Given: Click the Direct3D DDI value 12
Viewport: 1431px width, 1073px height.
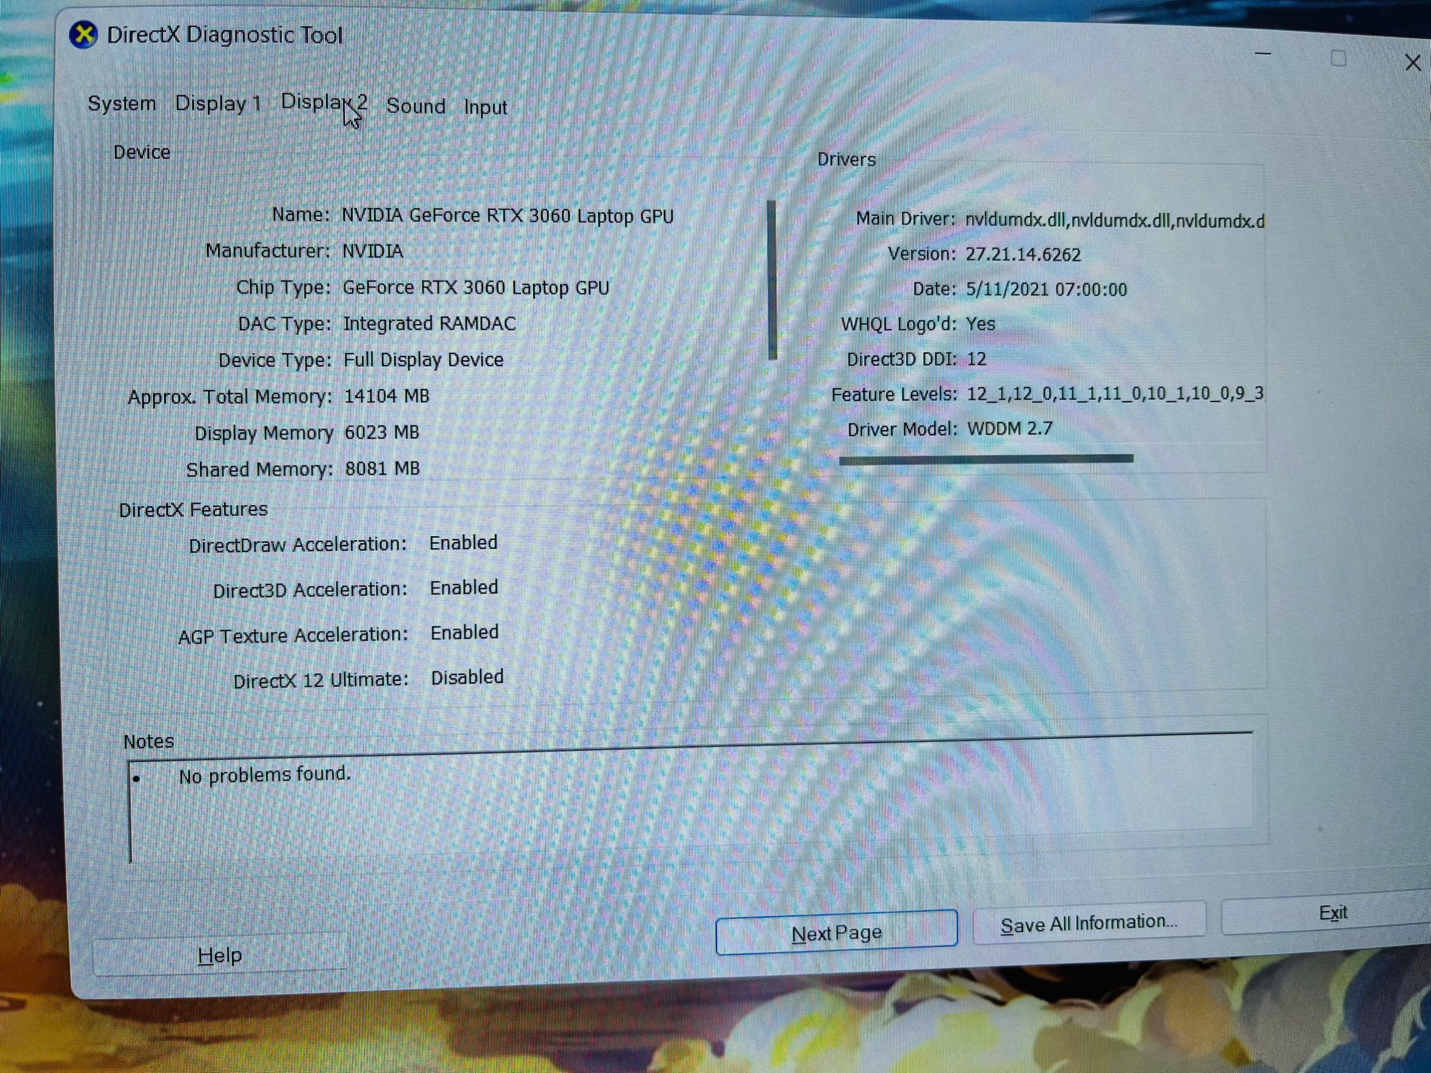Looking at the screenshot, I should 977,359.
